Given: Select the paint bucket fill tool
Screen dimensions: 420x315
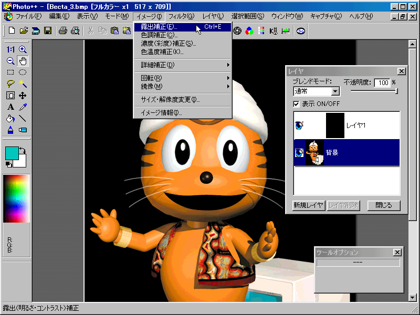Looking at the screenshot, I should tap(10, 119).
